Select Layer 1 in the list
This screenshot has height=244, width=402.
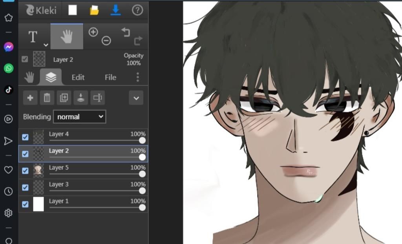pos(83,204)
